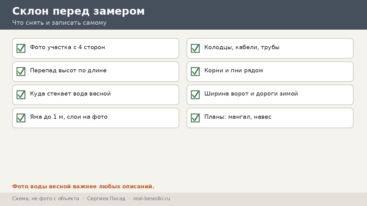The width and height of the screenshot is (367, 206).
Task: Click 'Сергиев Посад' in the footer
Action: [x=106, y=199]
